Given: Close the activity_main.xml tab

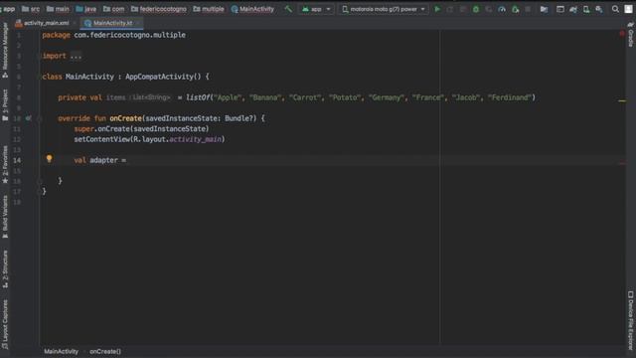Looking at the screenshot, I should [x=75, y=23].
